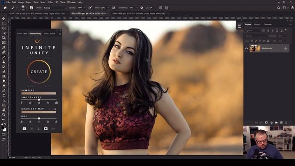Switch to the Channels tab

(x=267, y=24)
